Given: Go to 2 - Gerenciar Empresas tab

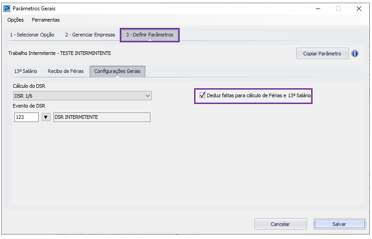Looking at the screenshot, I should [90, 35].
